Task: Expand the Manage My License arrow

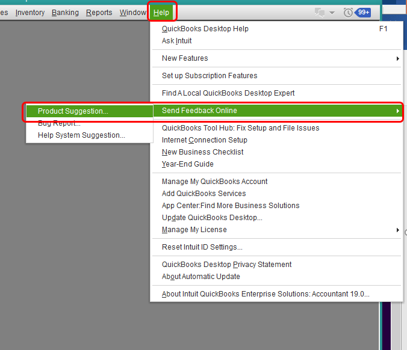Action: point(397,230)
